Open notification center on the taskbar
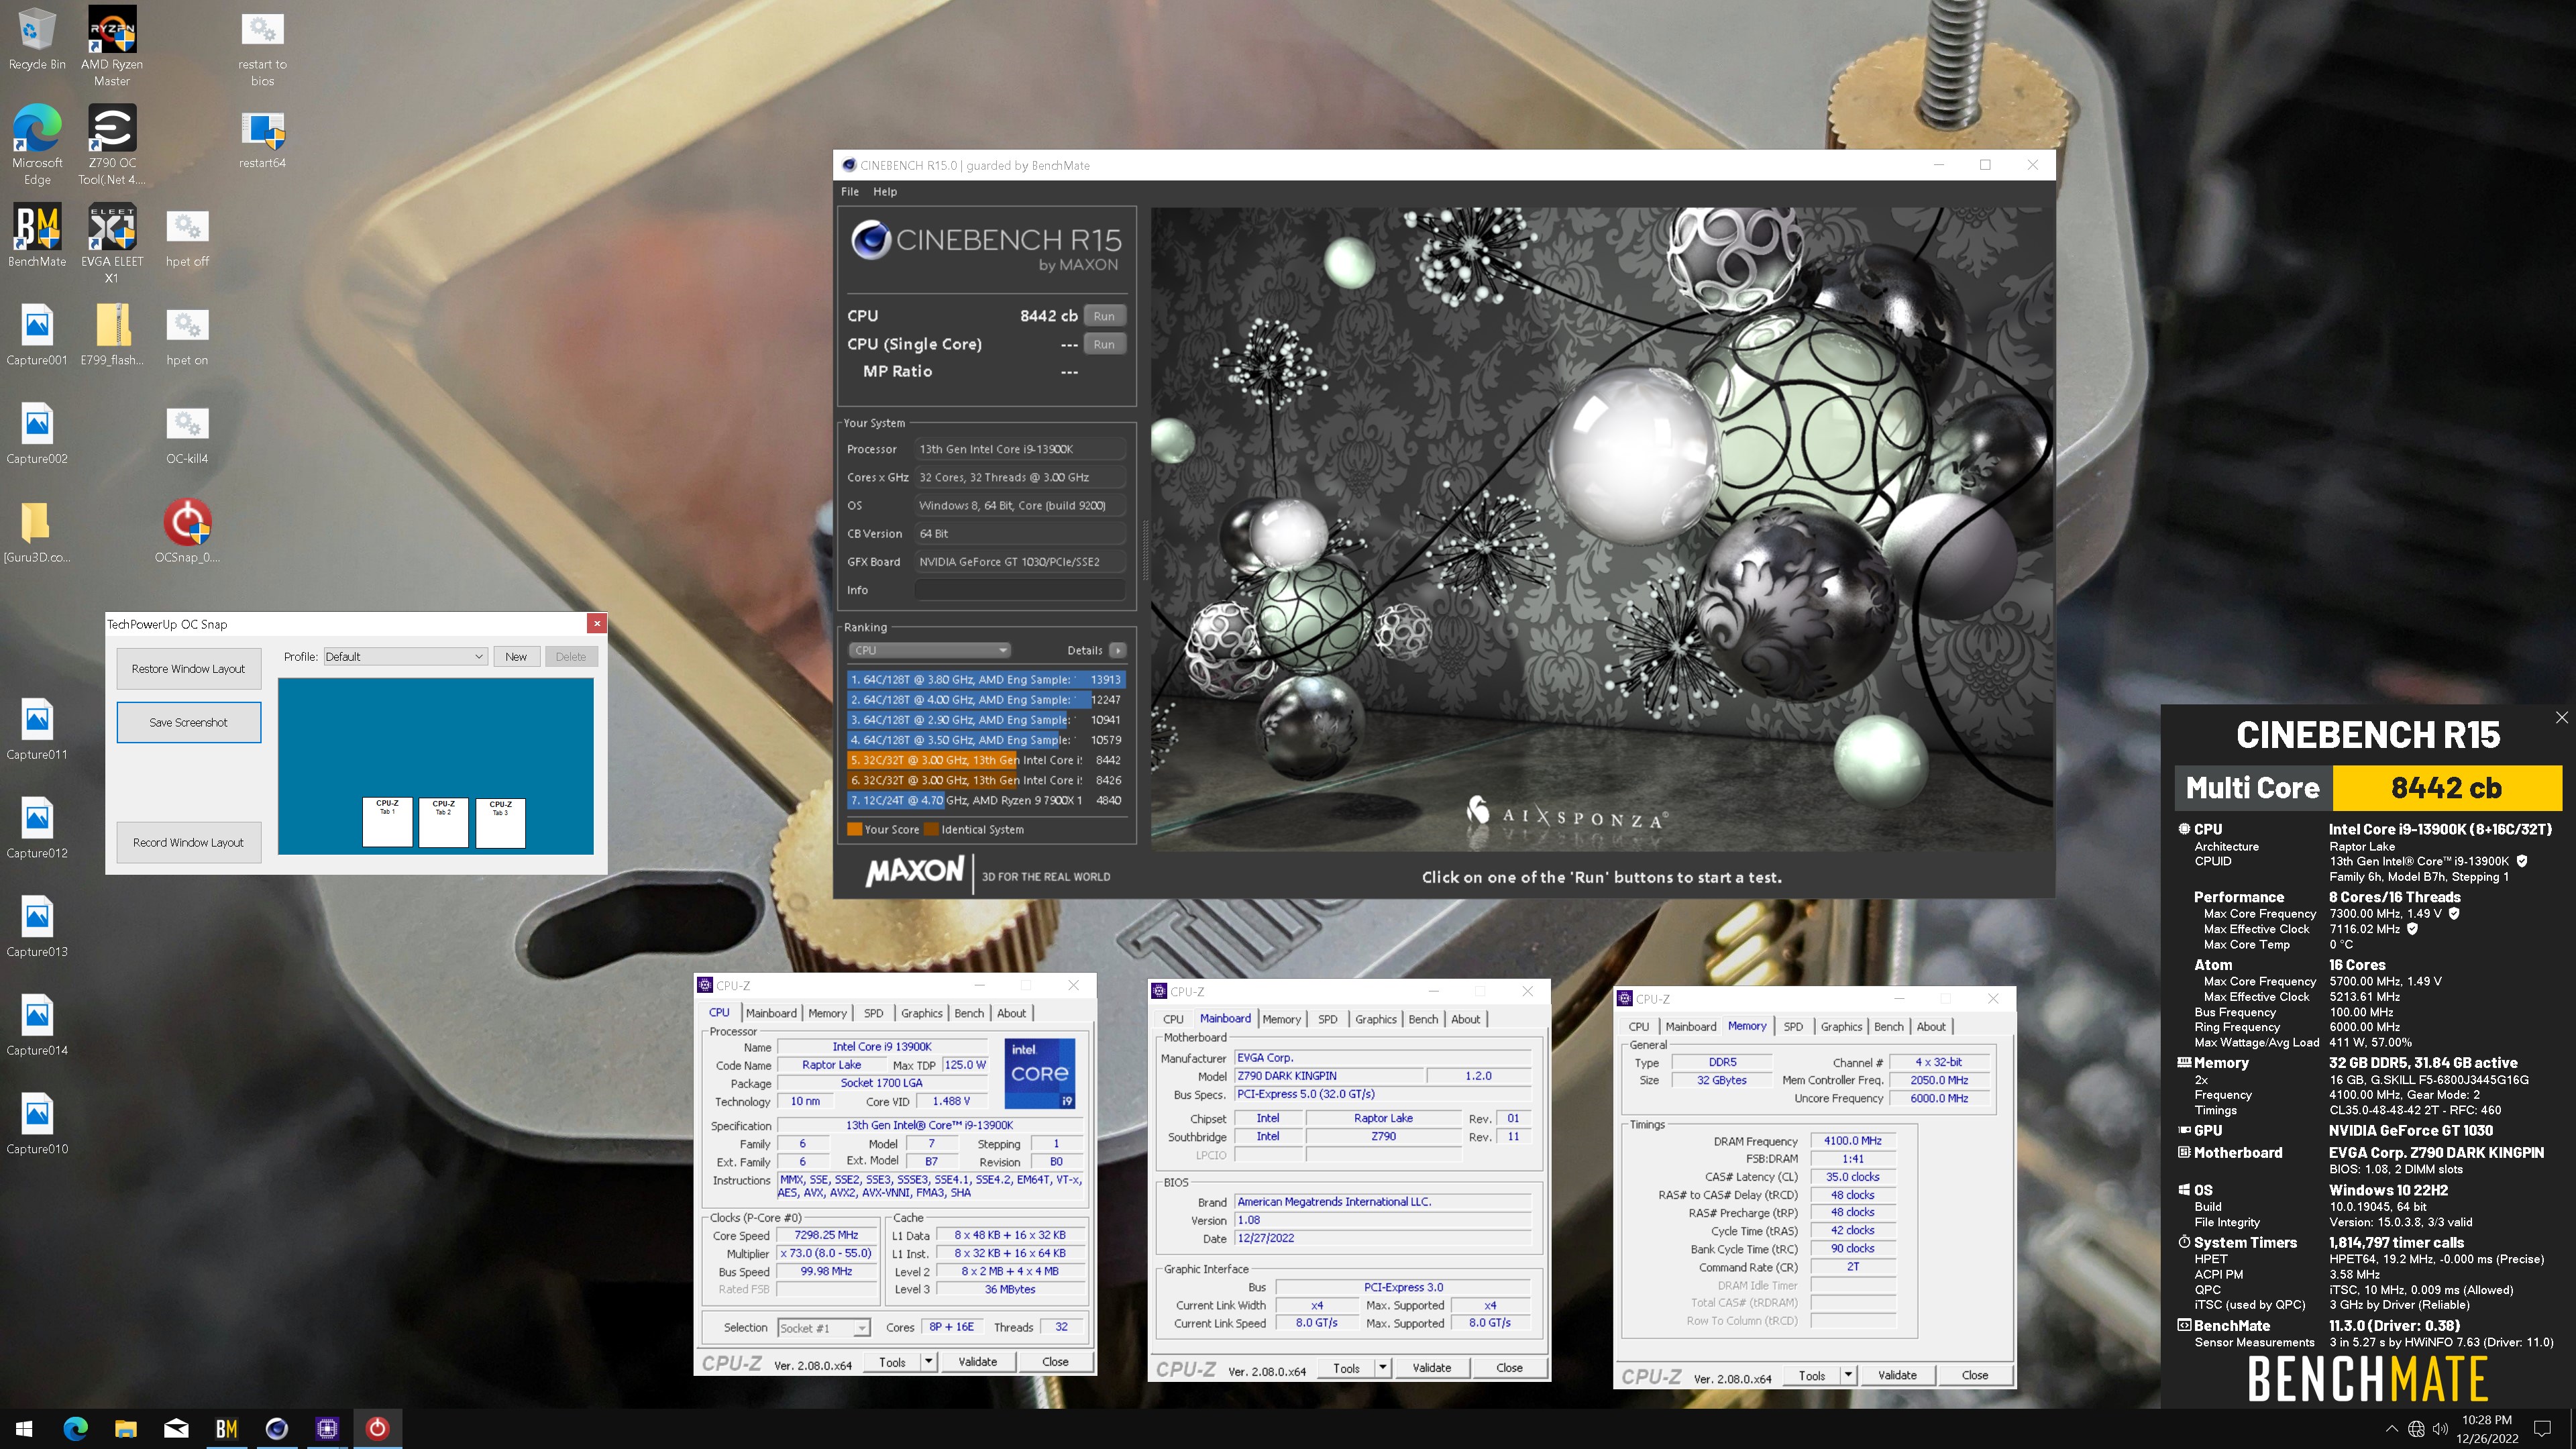The width and height of the screenshot is (2576, 1449). 2542,1429
